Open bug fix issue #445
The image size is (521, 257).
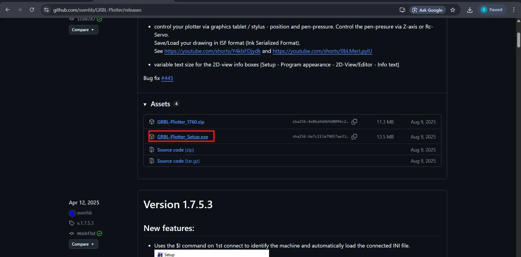coord(167,78)
